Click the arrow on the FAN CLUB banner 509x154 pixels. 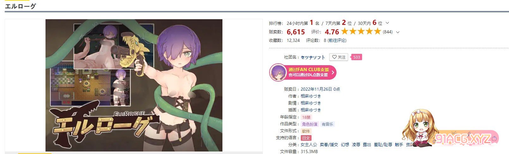tap(333, 72)
